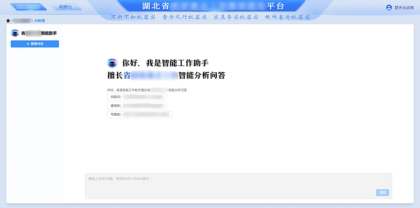Choose the 查指标 suggested prompt
This screenshot has height=208, width=420.
pos(136,106)
